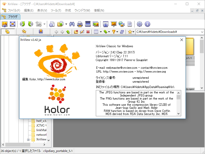Viewport: 205px width, 154px height.
Task: Print the selected image
Action: (x=80, y=24)
